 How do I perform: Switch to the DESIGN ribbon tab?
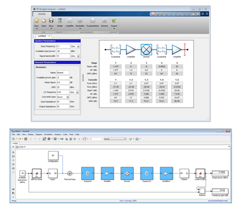42,14
